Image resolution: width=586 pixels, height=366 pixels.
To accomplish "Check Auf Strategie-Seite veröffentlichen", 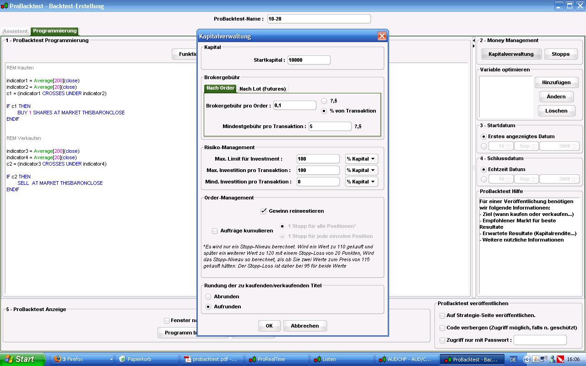I will (x=442, y=315).
